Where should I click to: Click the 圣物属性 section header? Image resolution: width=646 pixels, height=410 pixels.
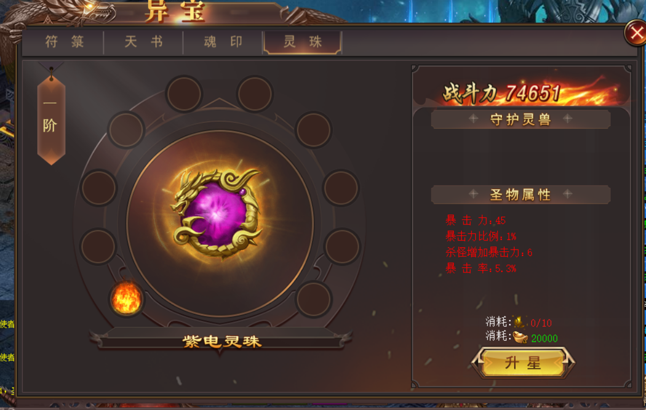(x=521, y=195)
